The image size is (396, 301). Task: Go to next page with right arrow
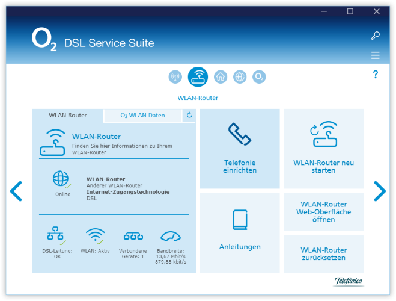pos(380,191)
